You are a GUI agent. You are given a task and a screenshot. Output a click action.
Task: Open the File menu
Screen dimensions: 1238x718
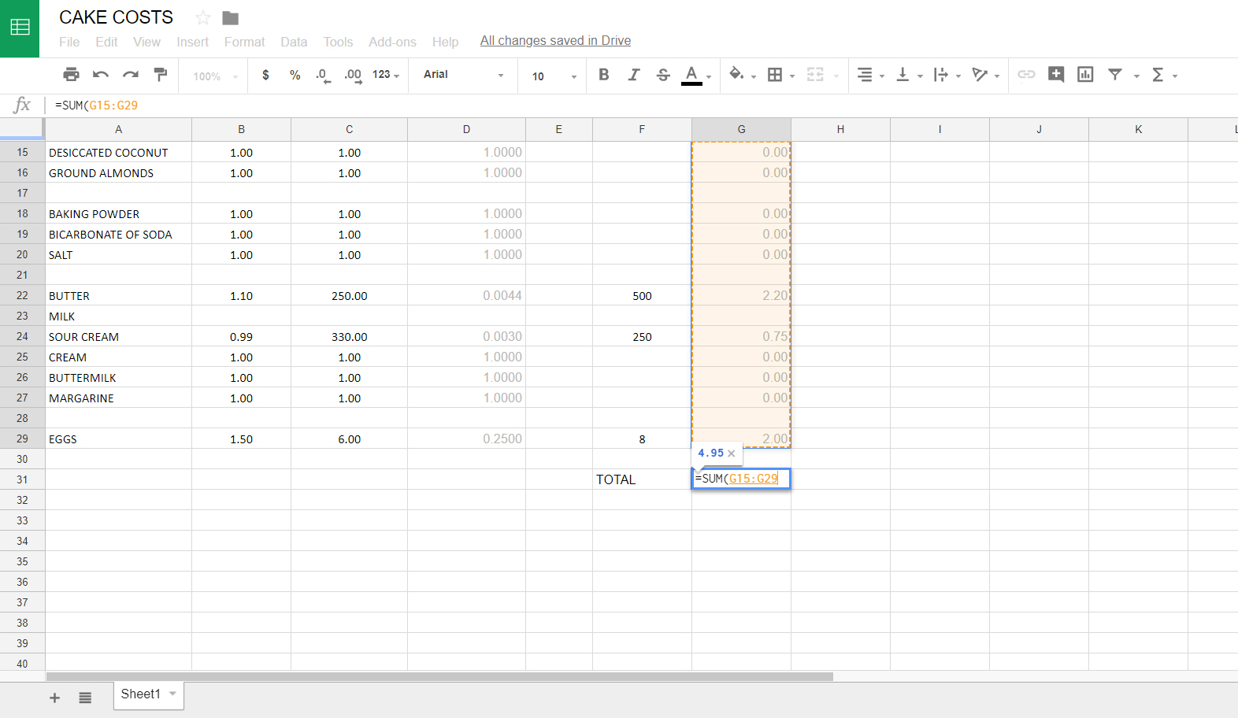(x=69, y=42)
